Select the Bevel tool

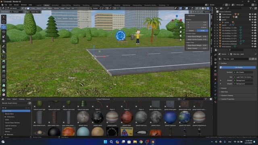[x=4, y=71]
